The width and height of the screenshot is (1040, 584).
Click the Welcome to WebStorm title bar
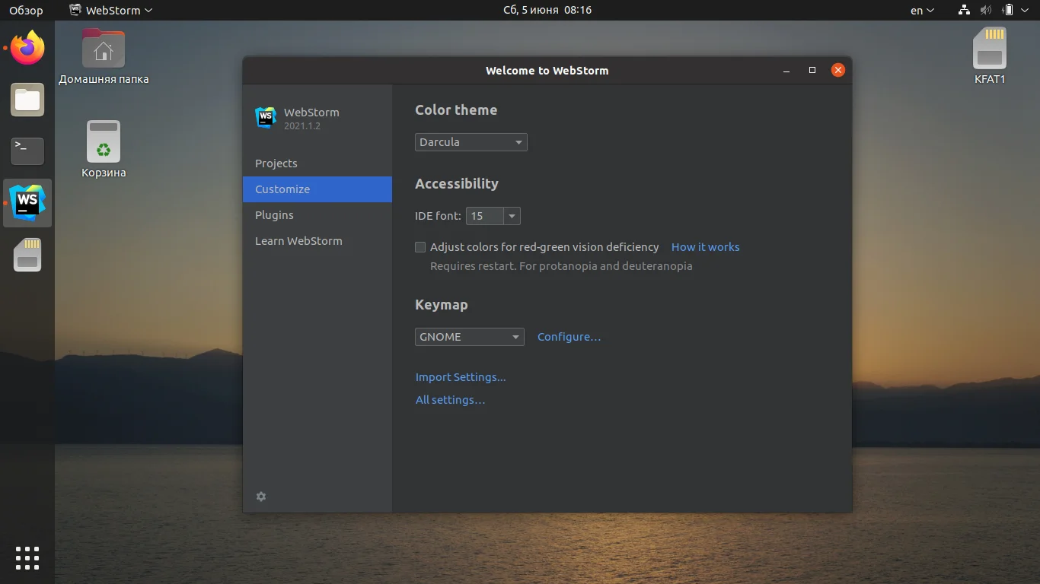[547, 70]
